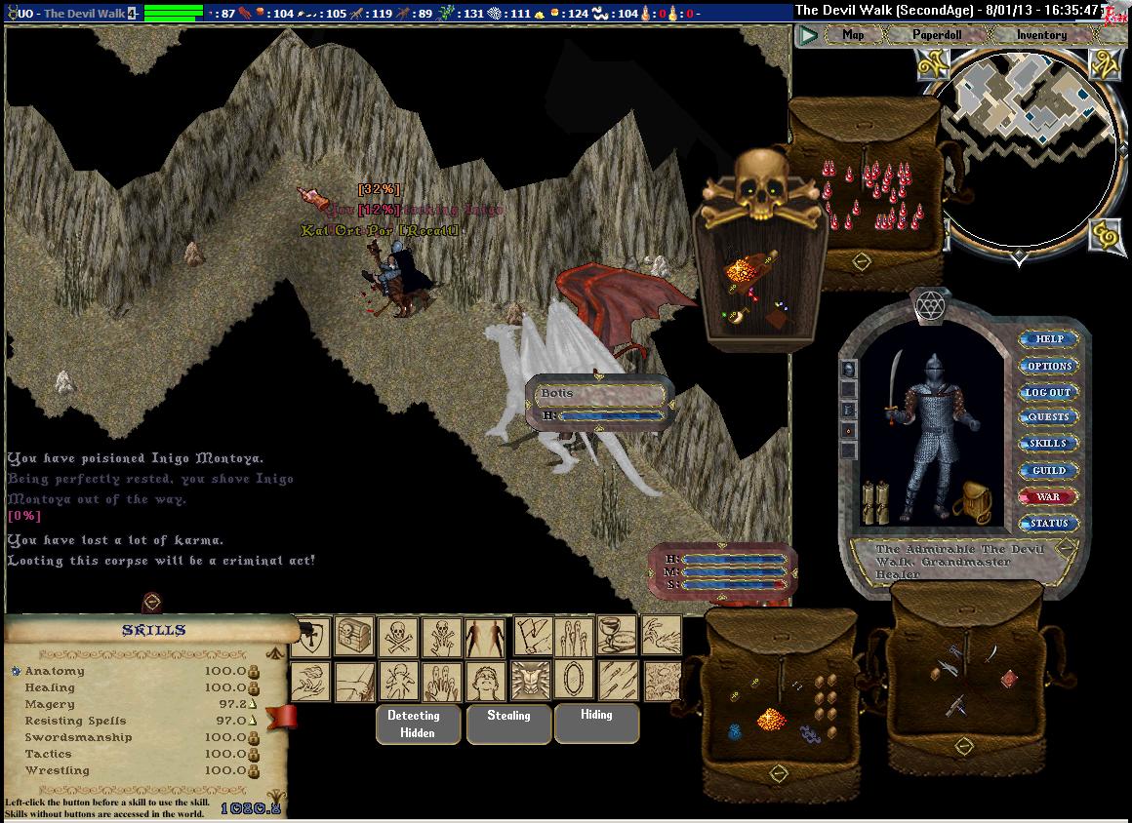
Task: Click the shield with cross spell icon
Action: pyautogui.click(x=310, y=637)
